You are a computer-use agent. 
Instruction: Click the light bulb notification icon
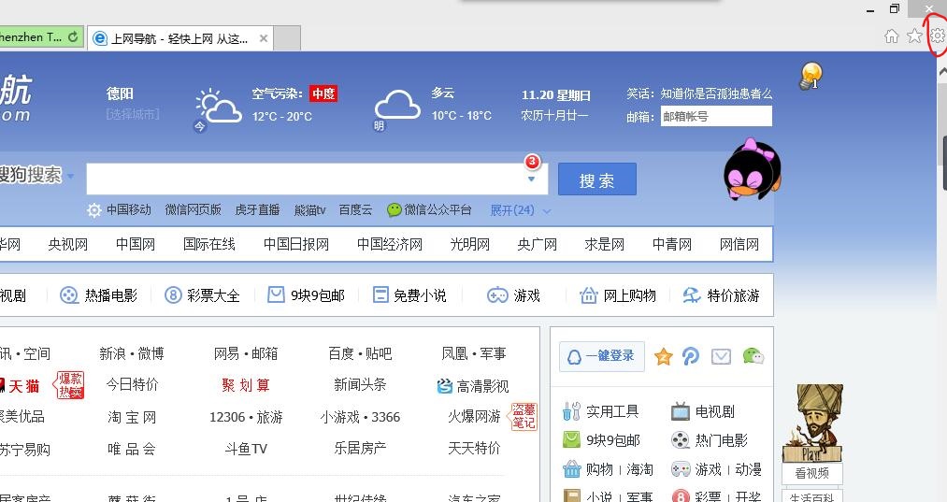811,77
